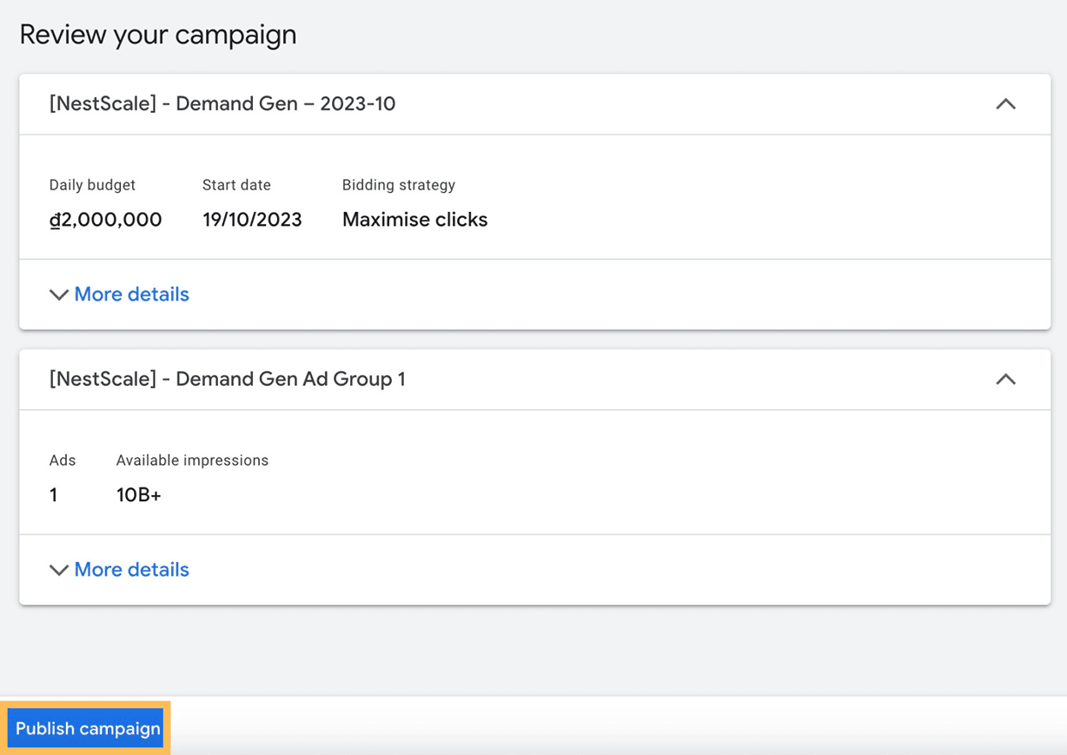
Task: Click the chevron beside ad group More details
Action: [x=59, y=571]
